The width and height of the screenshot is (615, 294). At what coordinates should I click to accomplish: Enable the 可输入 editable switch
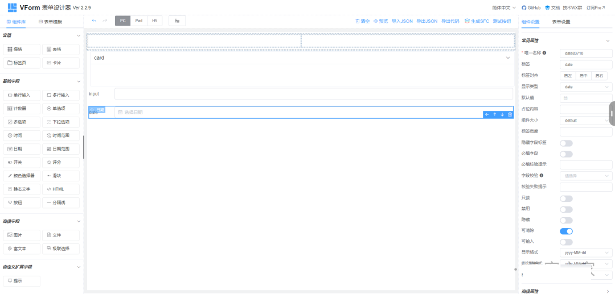pos(566,242)
